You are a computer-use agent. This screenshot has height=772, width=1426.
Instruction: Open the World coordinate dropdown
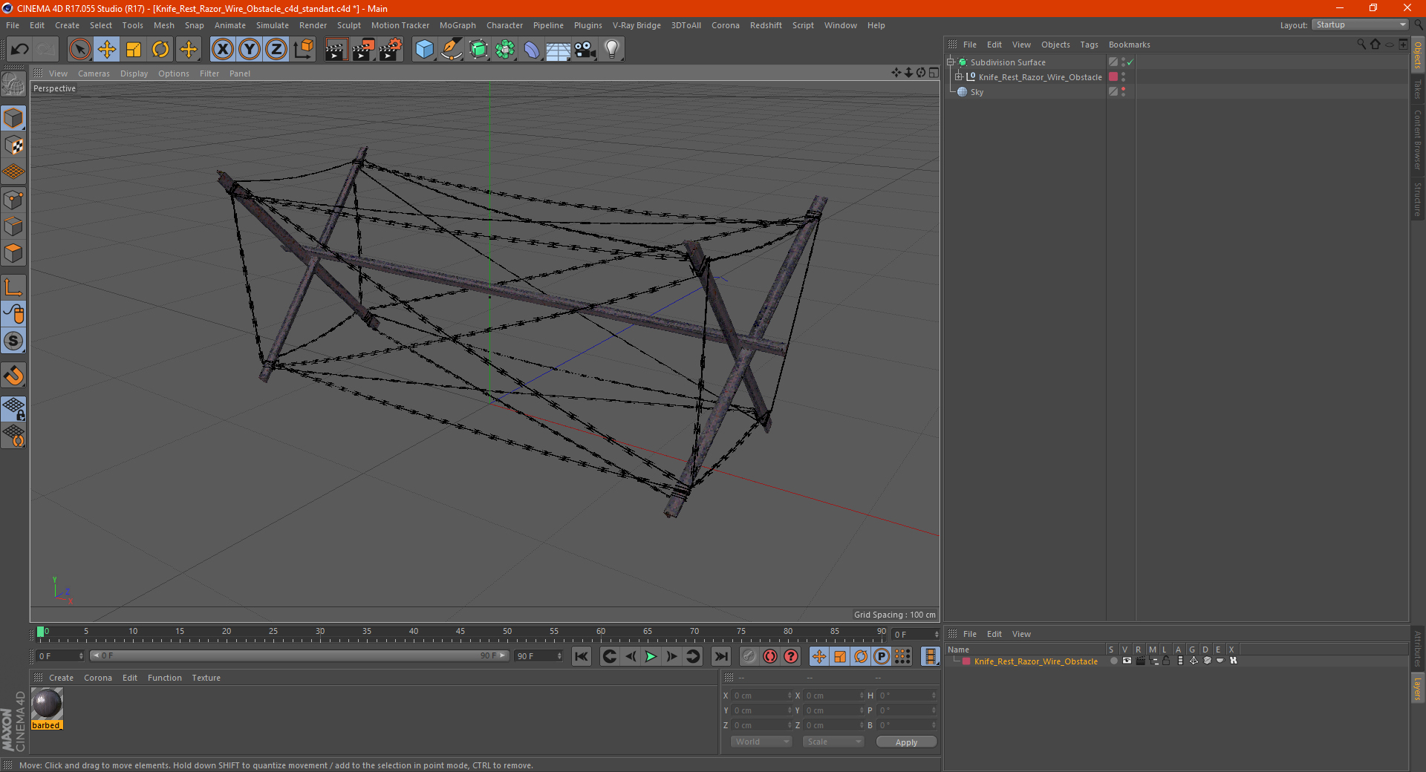coord(761,742)
